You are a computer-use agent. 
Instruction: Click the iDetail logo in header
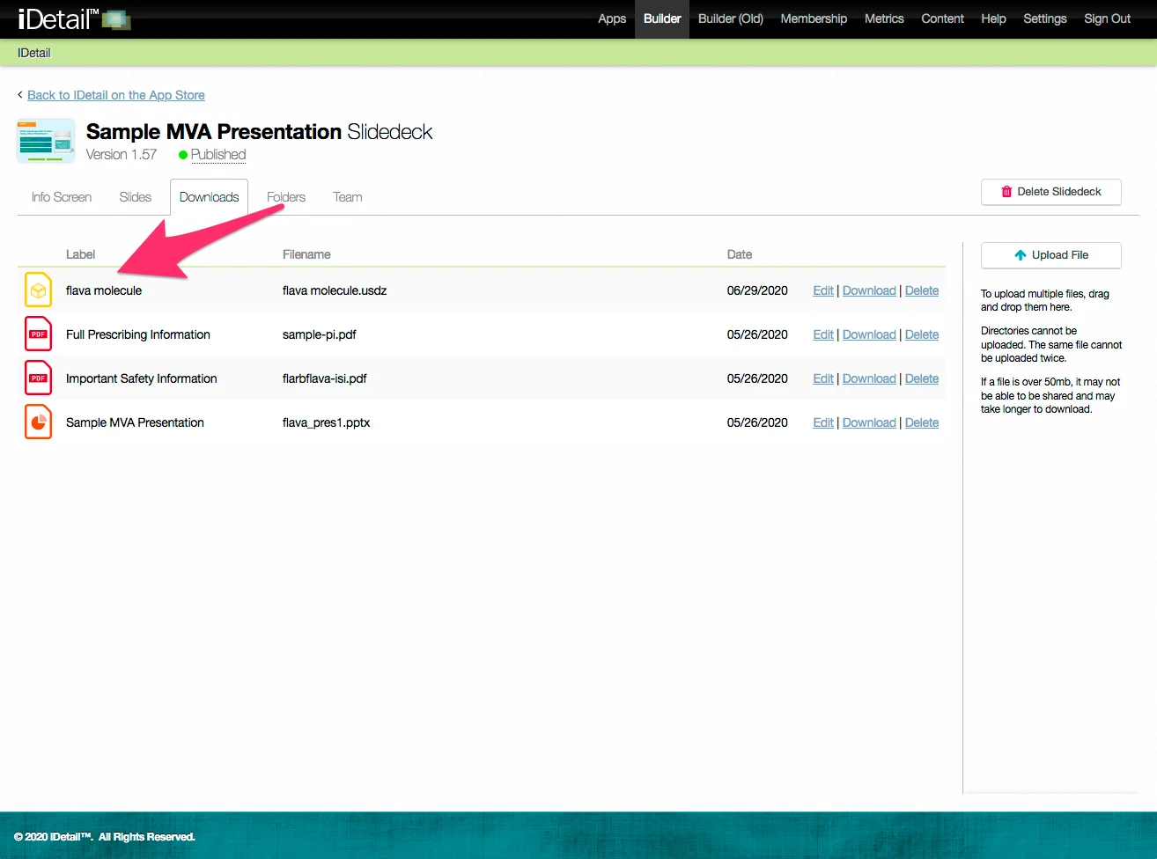click(x=74, y=18)
